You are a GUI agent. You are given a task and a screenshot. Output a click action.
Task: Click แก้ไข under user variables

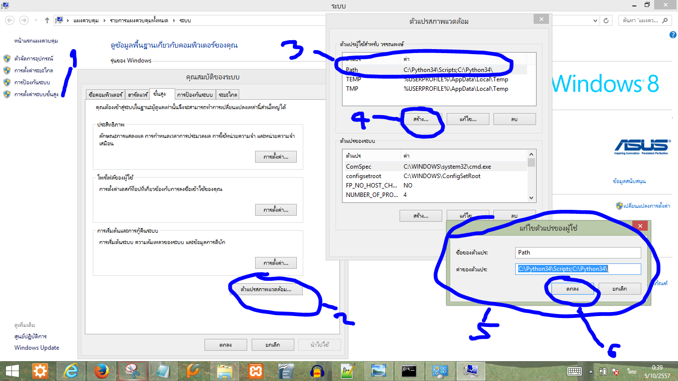coord(468,119)
